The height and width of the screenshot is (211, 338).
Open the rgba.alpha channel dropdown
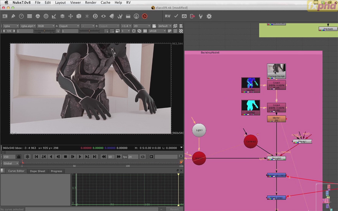[x=28, y=26]
